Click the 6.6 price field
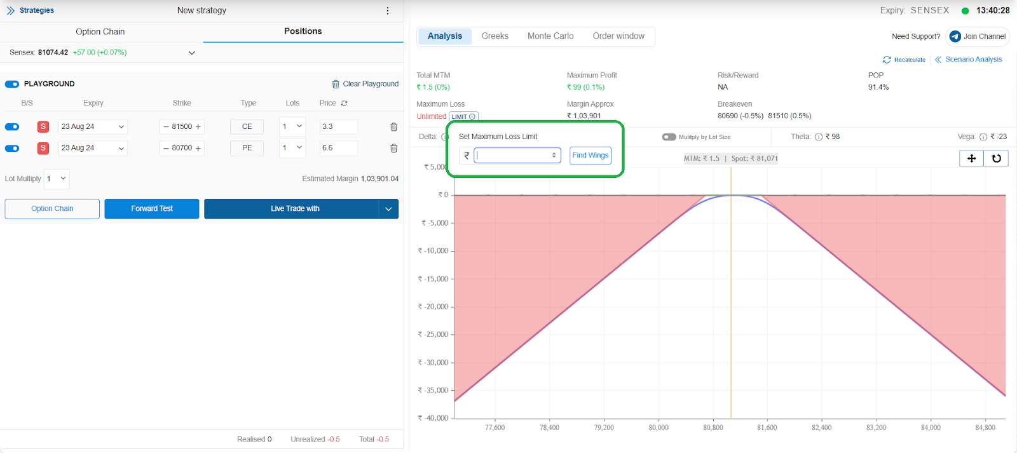The width and height of the screenshot is (1017, 453). pos(339,148)
